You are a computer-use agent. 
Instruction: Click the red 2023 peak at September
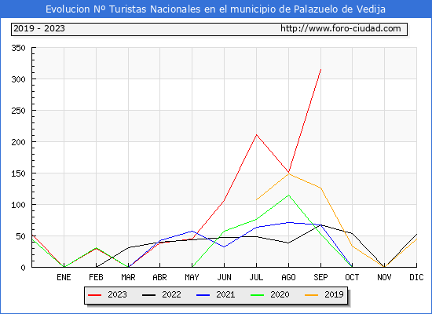tap(320, 69)
